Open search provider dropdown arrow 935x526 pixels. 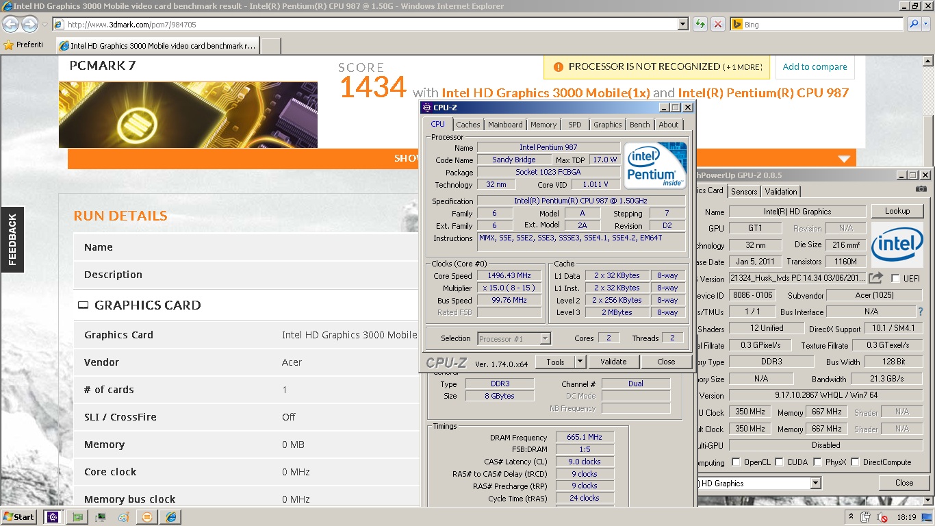[x=927, y=25]
